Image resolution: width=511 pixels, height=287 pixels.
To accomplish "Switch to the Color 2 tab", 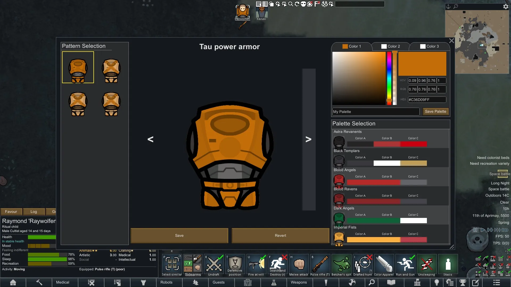I will click(x=390, y=46).
